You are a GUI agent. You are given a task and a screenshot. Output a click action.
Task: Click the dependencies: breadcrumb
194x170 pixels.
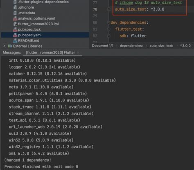pos(131,46)
